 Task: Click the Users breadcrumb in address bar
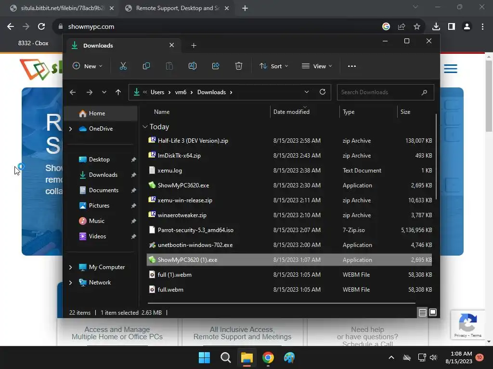pyautogui.click(x=157, y=92)
